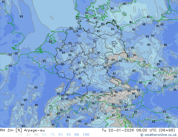Click the date "Tu 20-01-2026"
Screen dimensions: 178x137
tap(118, 130)
